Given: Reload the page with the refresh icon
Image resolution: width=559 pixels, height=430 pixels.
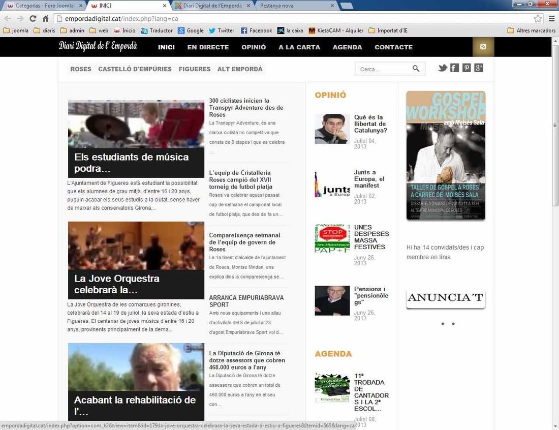Looking at the screenshot, I should click(x=33, y=18).
